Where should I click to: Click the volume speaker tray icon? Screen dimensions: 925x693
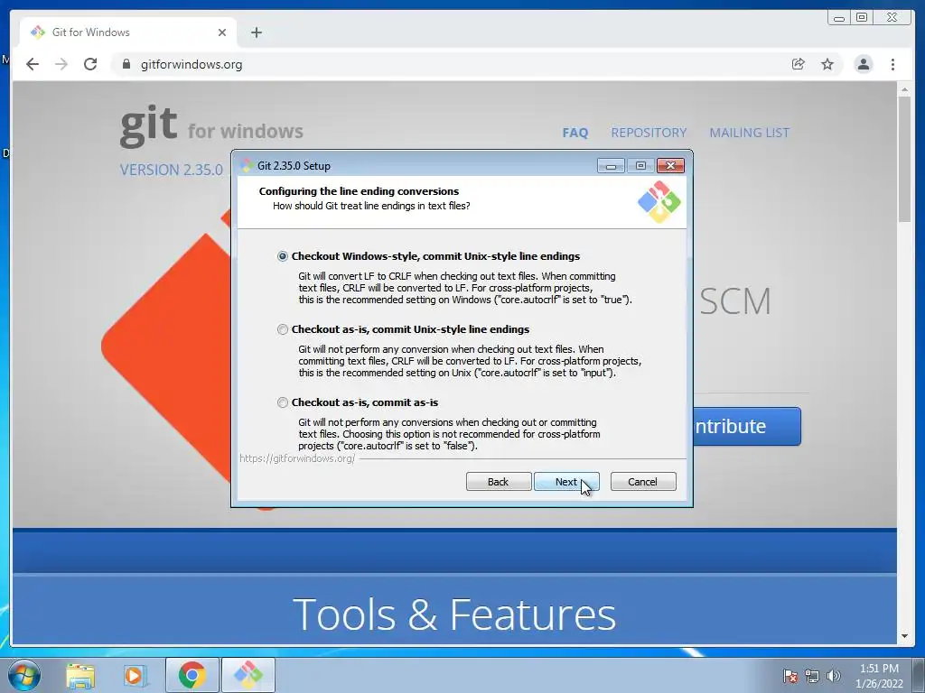833,676
